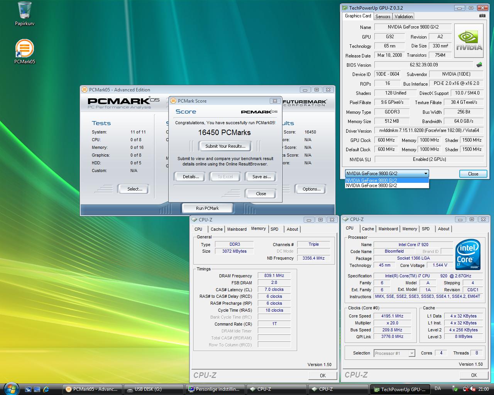Screen dimensions: 494x395
Task: Switch to PCMark05 taskbar button
Action: pos(93,389)
